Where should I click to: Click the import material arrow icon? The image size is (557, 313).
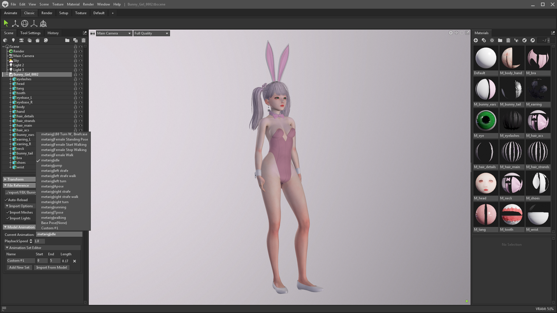pos(525,40)
